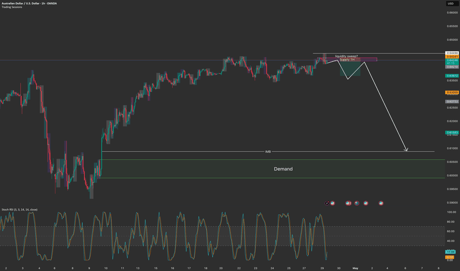
Task: Click 0.60000 on the price scale
Action: pyautogui.click(x=452, y=175)
